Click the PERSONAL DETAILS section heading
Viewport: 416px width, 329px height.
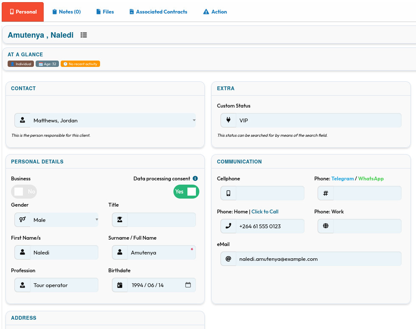(37, 162)
